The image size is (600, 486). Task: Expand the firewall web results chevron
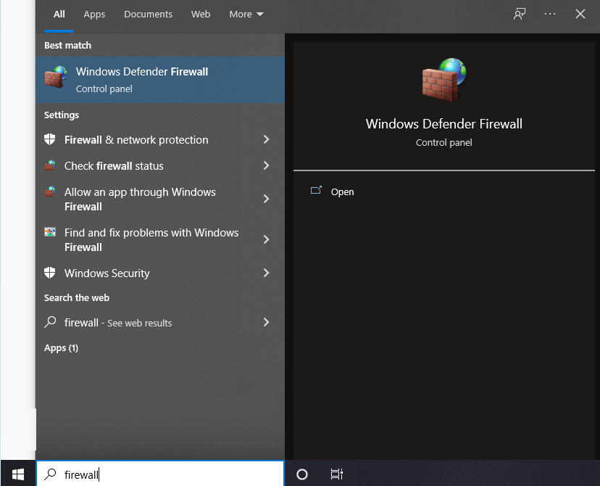[266, 322]
